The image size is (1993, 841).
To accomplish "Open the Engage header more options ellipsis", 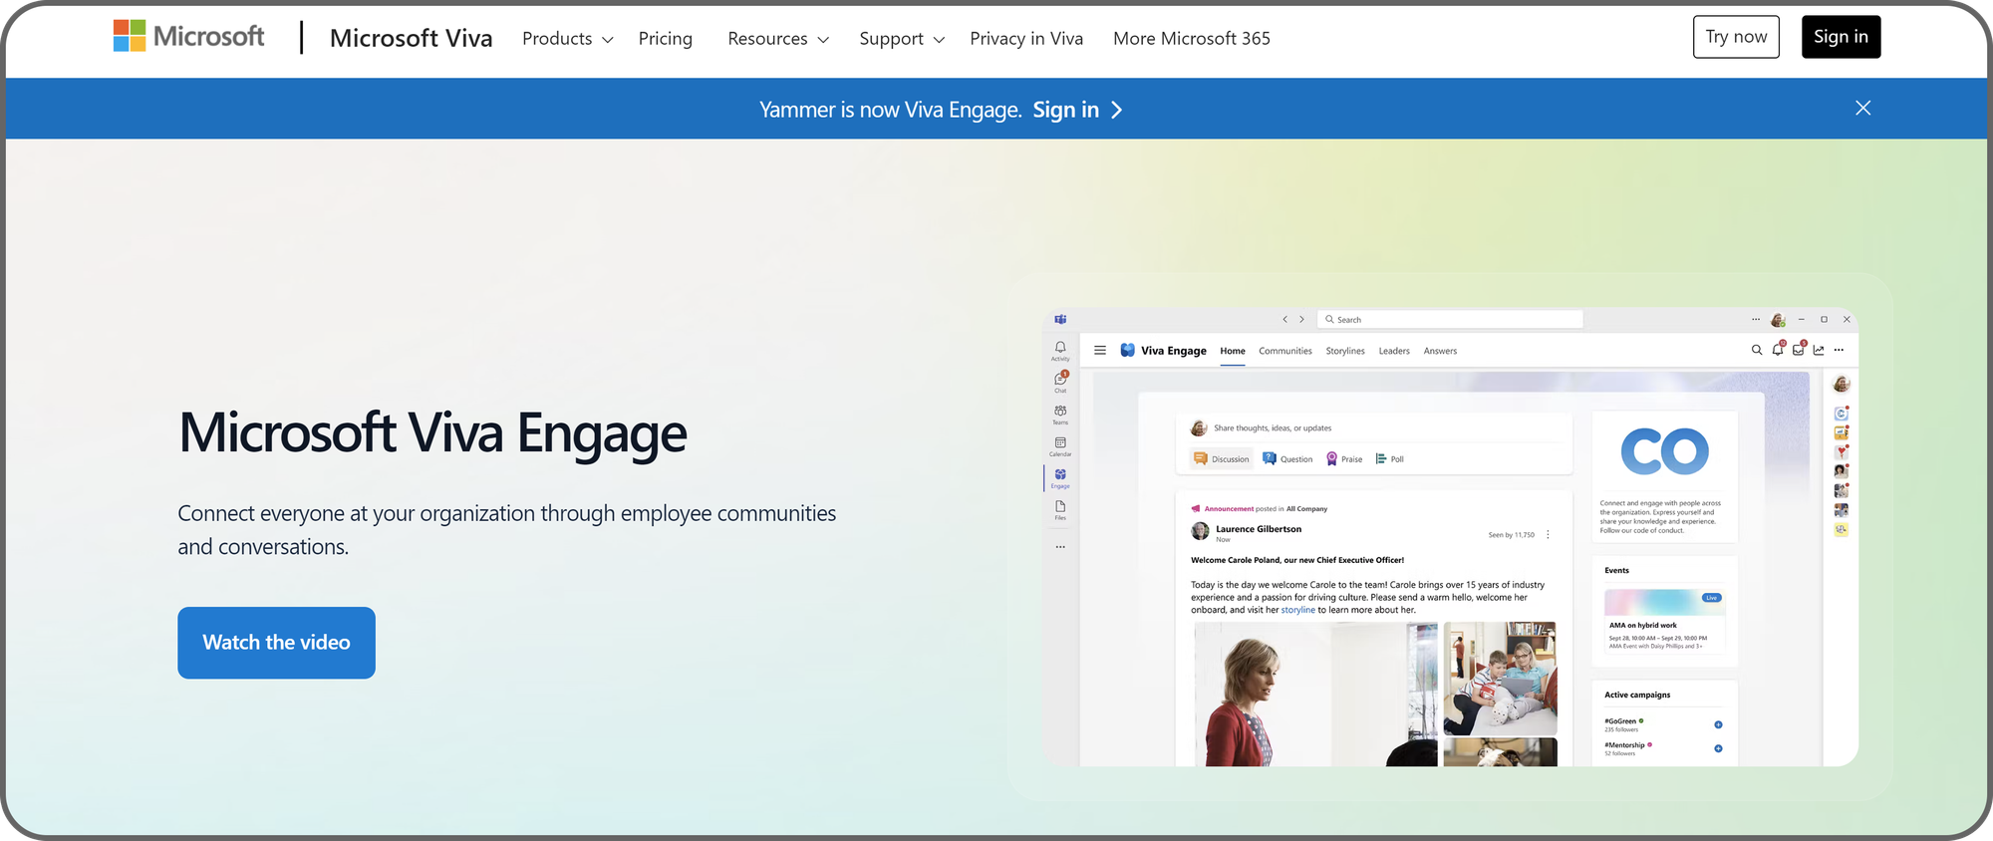I will (x=1839, y=350).
